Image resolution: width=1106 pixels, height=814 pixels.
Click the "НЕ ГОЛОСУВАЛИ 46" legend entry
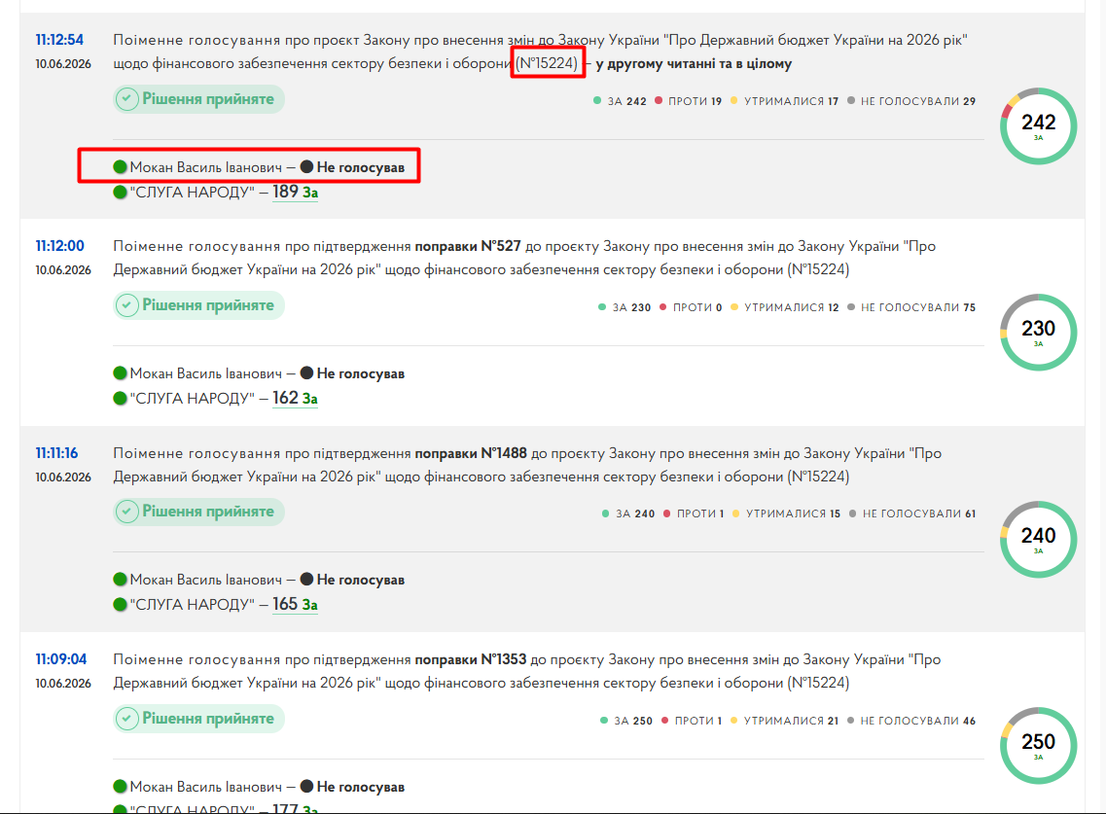point(911,721)
